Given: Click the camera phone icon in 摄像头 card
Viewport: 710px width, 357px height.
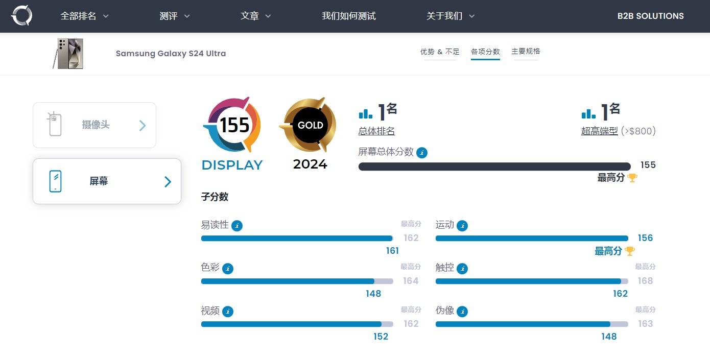Looking at the screenshot, I should (55, 124).
